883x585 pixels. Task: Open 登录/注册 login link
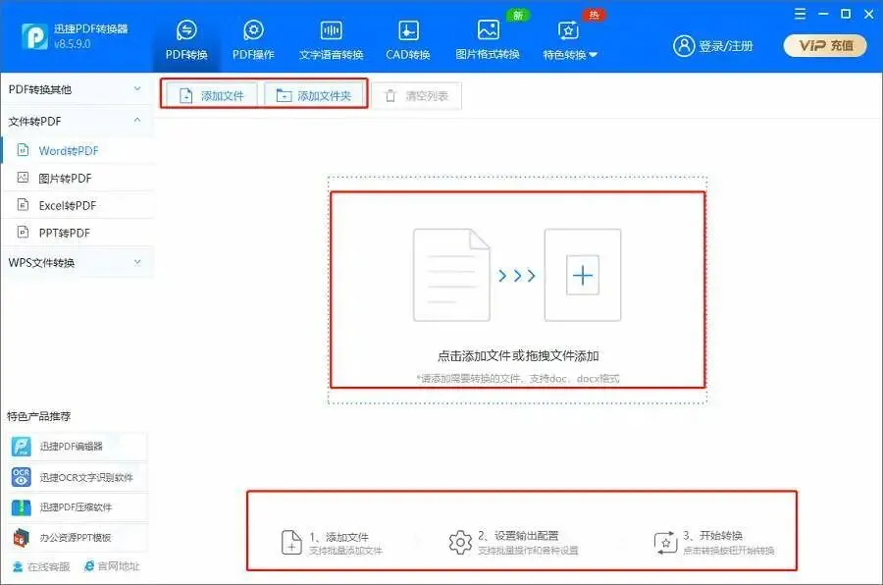pyautogui.click(x=725, y=46)
